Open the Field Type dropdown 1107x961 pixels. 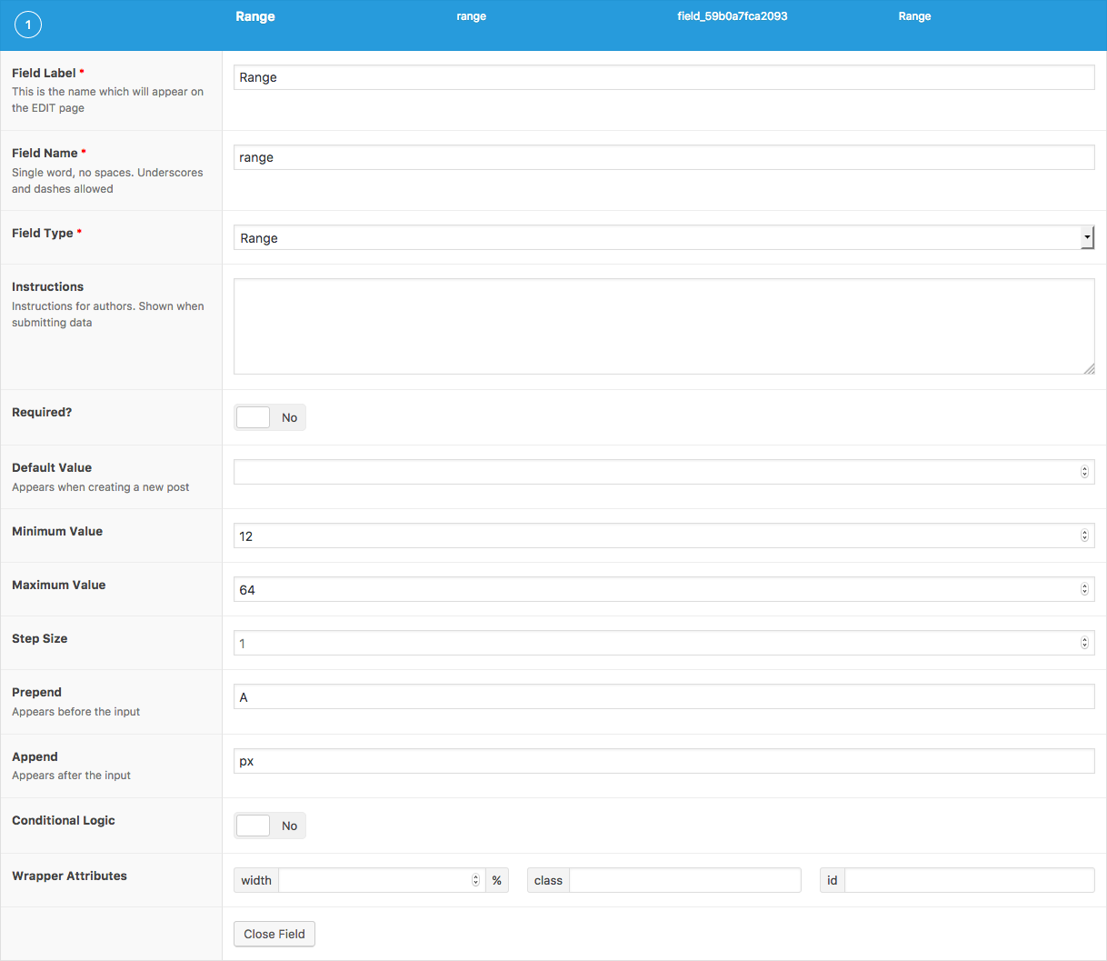coord(663,237)
